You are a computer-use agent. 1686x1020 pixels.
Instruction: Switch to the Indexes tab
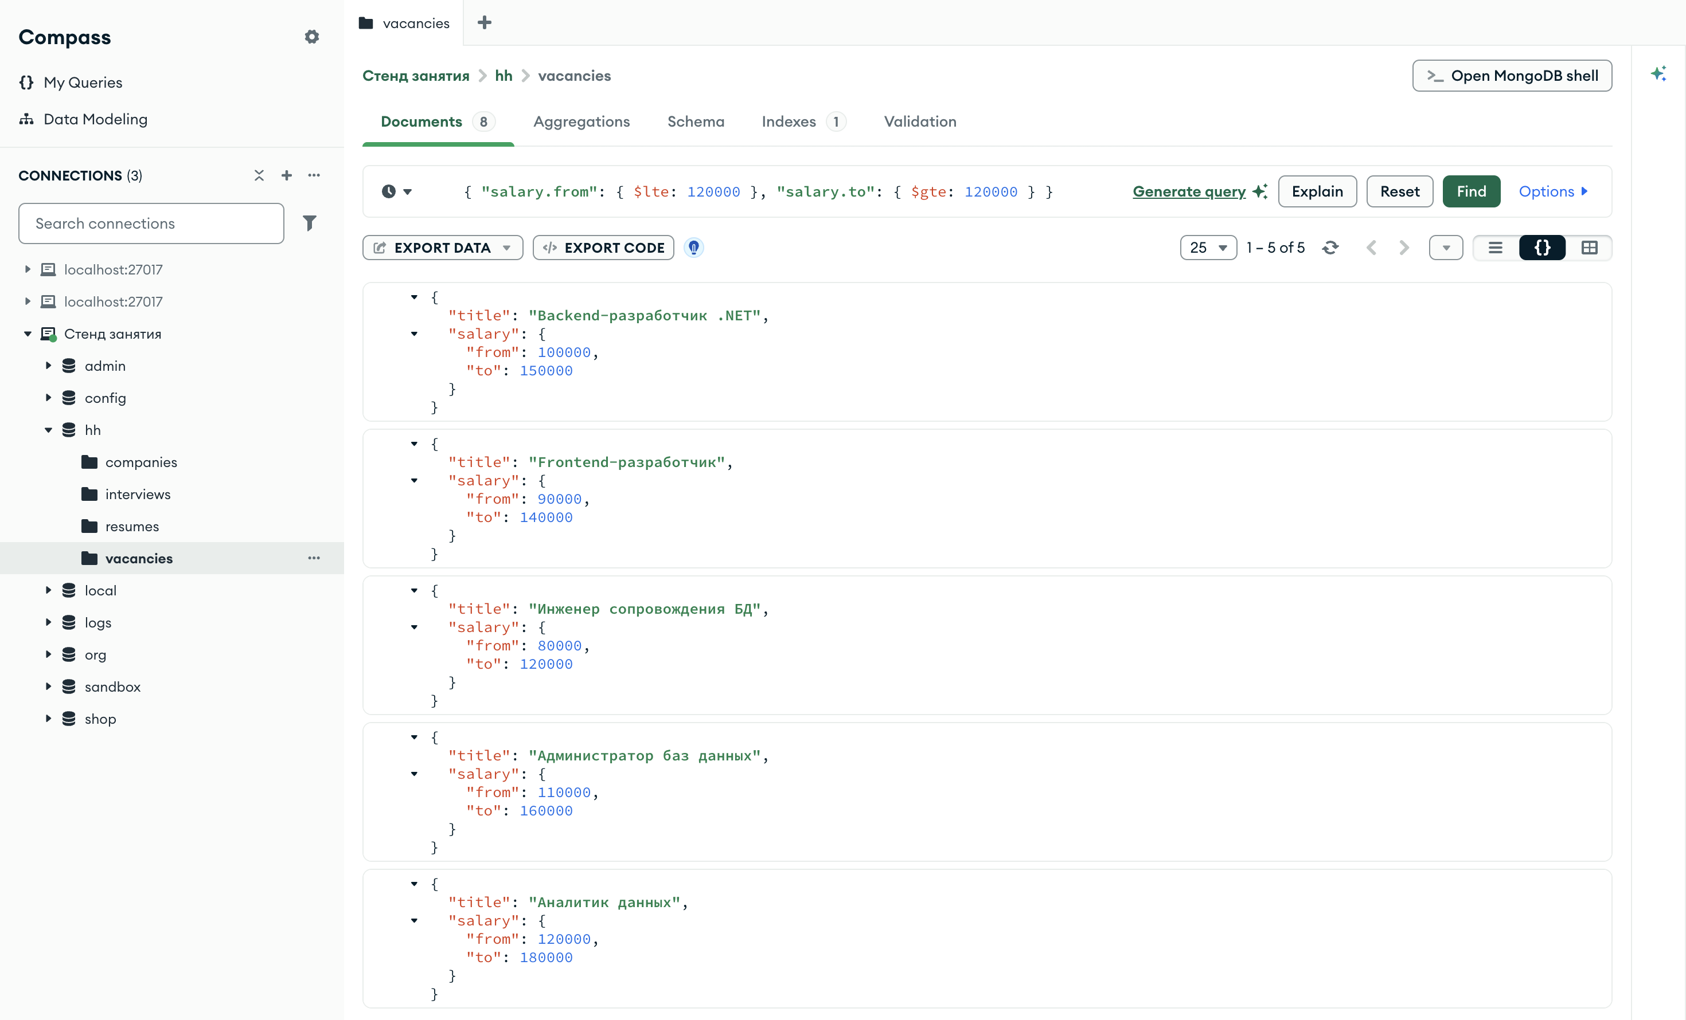(x=804, y=121)
